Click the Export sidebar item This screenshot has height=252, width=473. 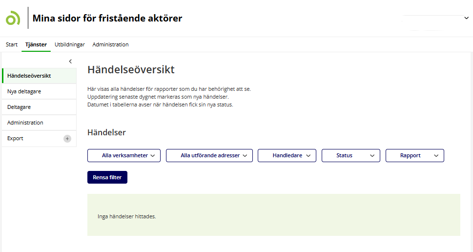pyautogui.click(x=16, y=138)
